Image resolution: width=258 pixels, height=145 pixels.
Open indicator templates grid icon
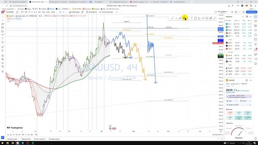click(x=82, y=12)
